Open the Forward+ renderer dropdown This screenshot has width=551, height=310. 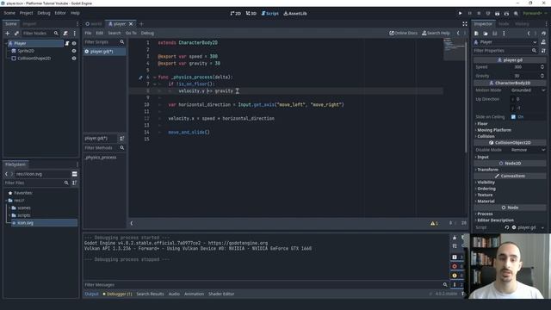click(x=535, y=14)
